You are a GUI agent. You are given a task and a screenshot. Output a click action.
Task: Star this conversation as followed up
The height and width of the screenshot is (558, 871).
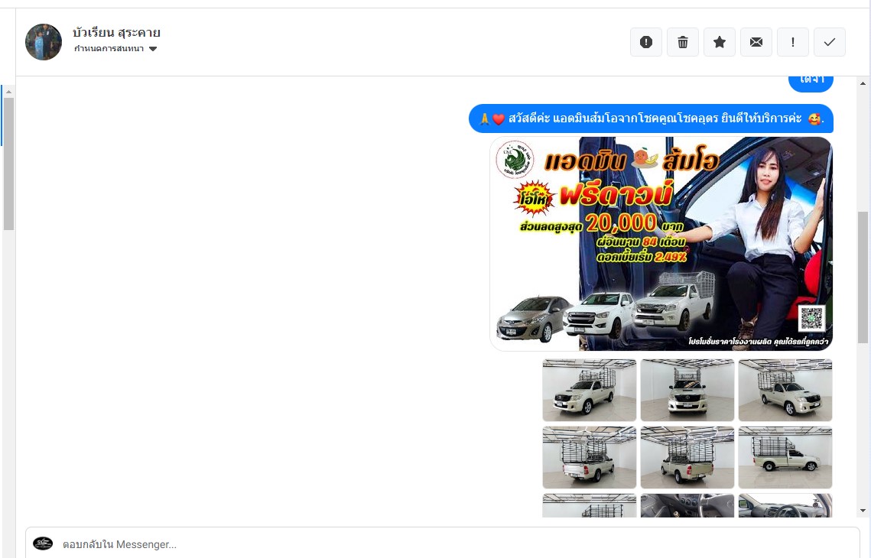pyautogui.click(x=720, y=42)
